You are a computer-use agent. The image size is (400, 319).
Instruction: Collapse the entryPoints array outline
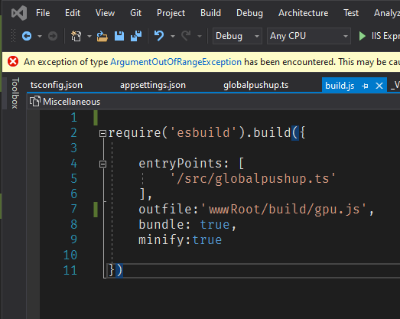102,164
